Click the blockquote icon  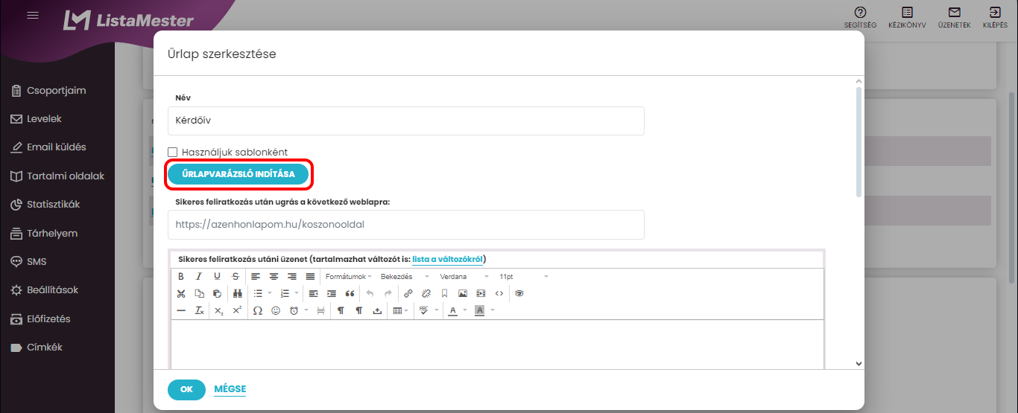350,293
